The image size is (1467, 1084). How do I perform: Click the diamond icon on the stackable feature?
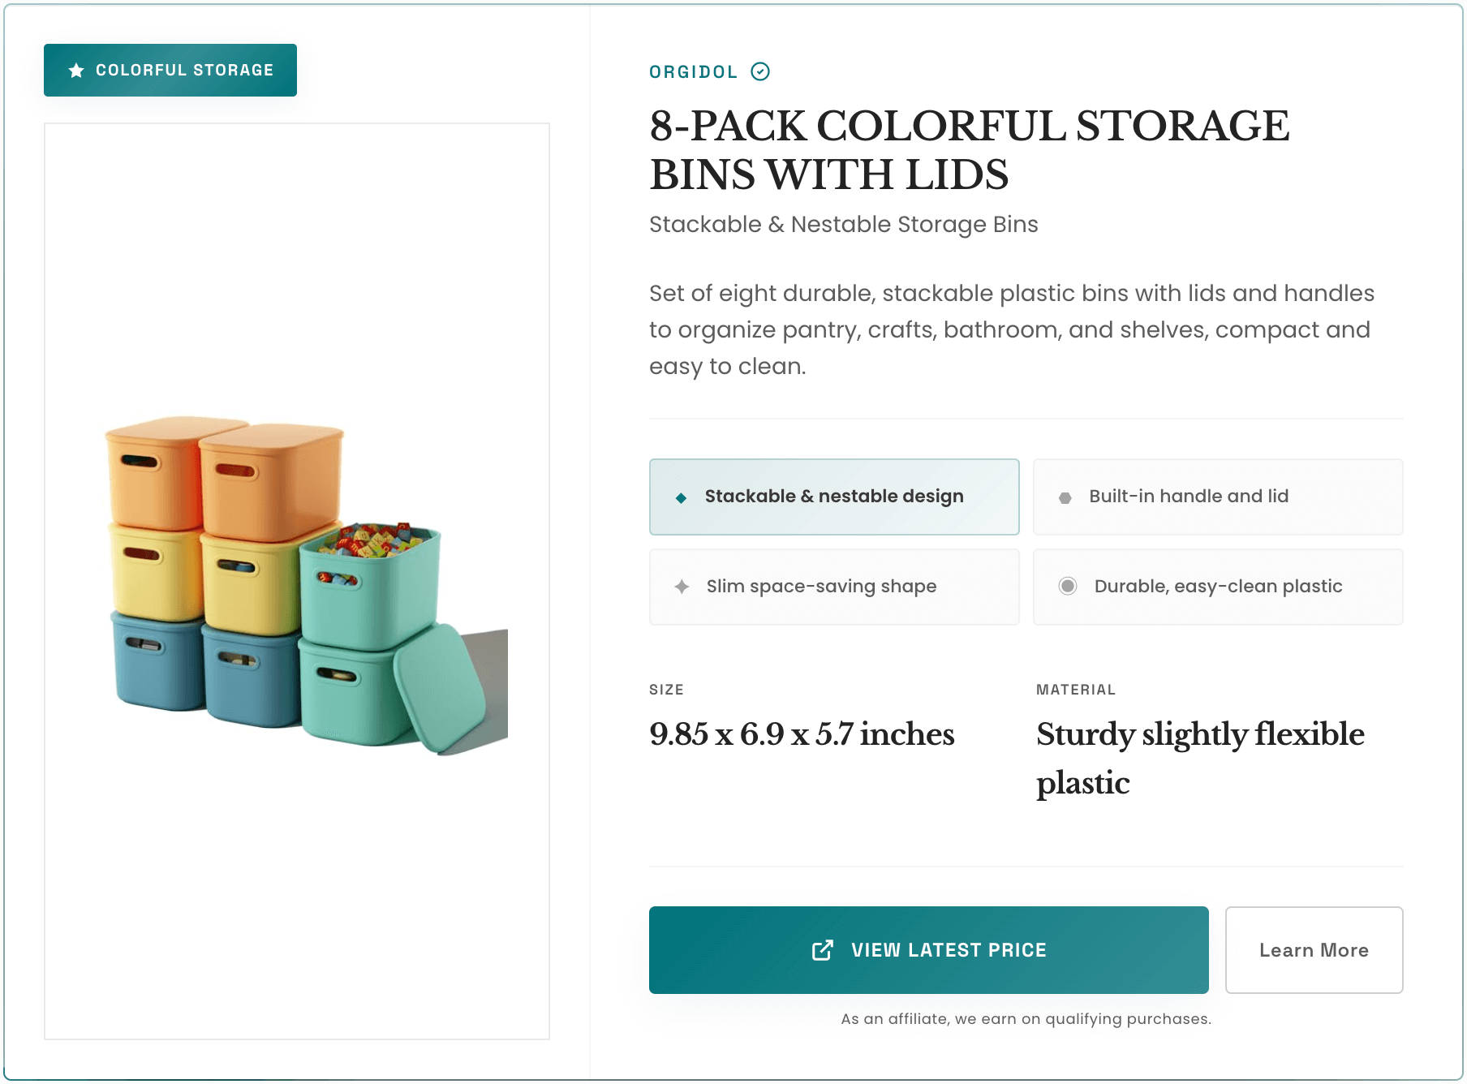682,497
